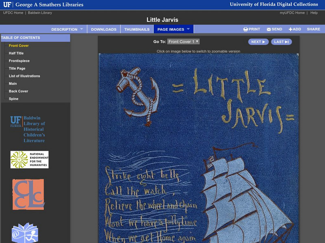The width and height of the screenshot is (325, 243).
Task: Click the NEXT navigation button
Action: (x=258, y=41)
